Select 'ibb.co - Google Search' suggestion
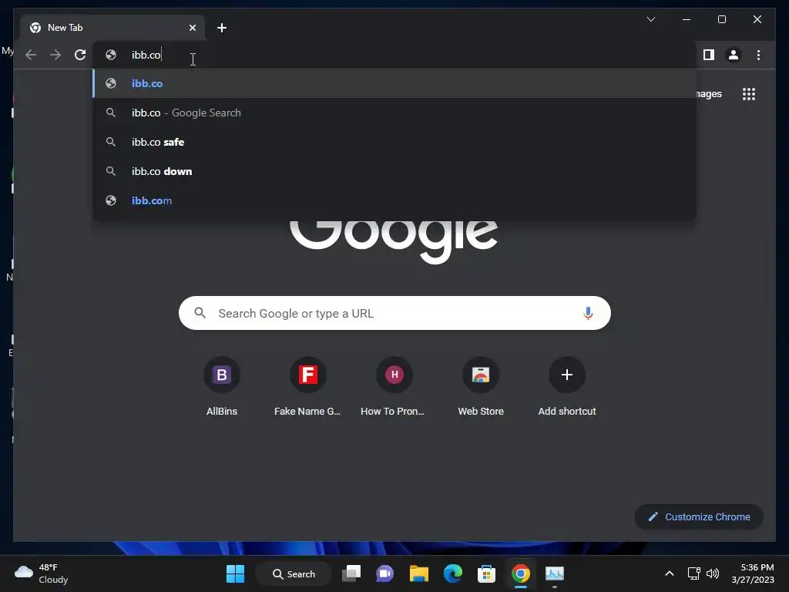789x592 pixels. pyautogui.click(x=394, y=113)
